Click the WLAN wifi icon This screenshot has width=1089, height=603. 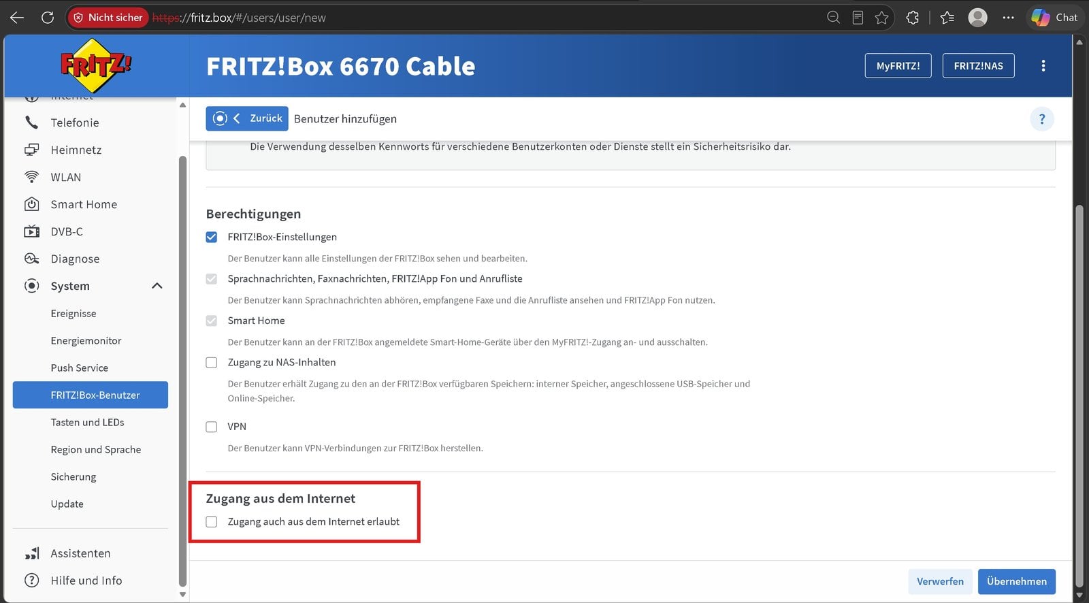pyautogui.click(x=31, y=177)
